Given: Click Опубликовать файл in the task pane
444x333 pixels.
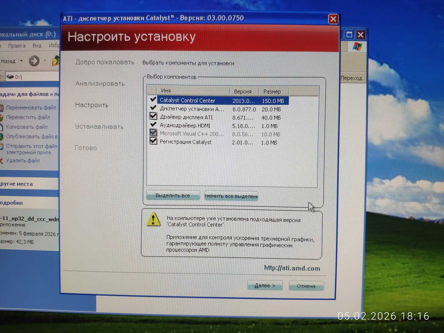Looking at the screenshot, I should pyautogui.click(x=32, y=137).
